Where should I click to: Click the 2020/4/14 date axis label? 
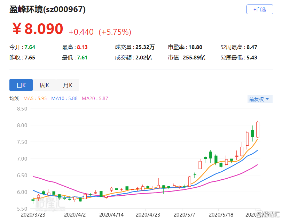pyautogui.click(x=111, y=214)
